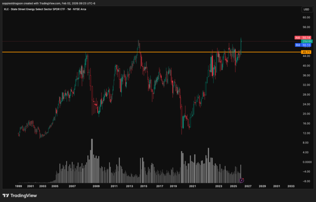The image size is (316, 202).
Task: Click the 2031 time axis label
Action: [276, 186]
